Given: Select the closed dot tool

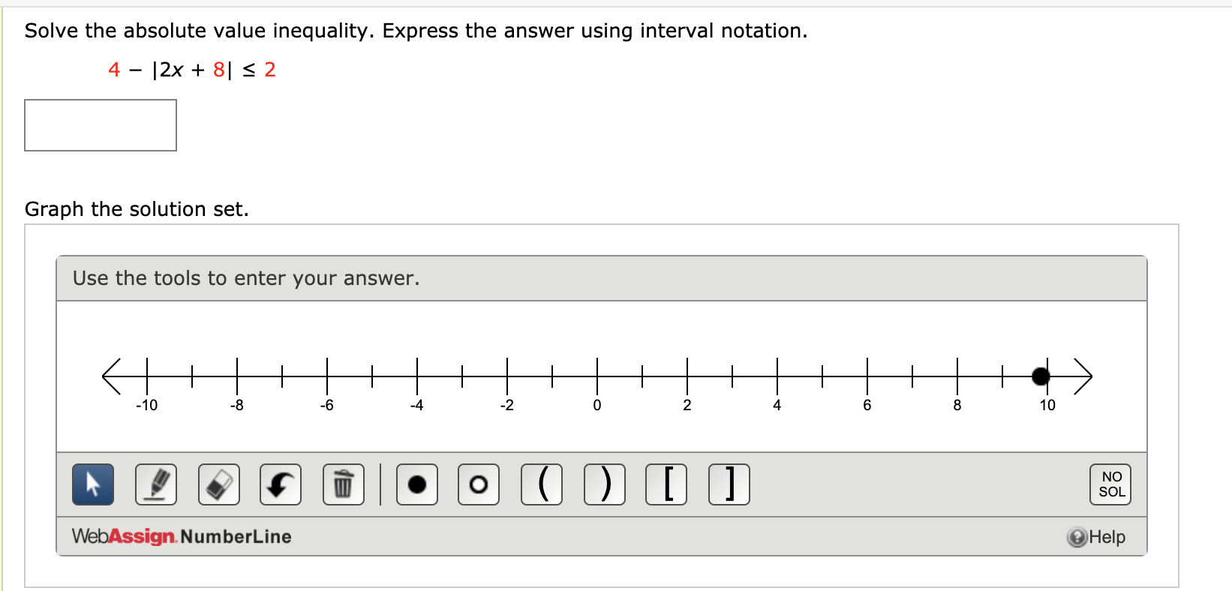Looking at the screenshot, I should [x=416, y=484].
